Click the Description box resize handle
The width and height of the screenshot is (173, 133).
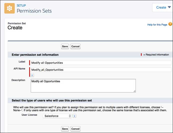(135, 91)
